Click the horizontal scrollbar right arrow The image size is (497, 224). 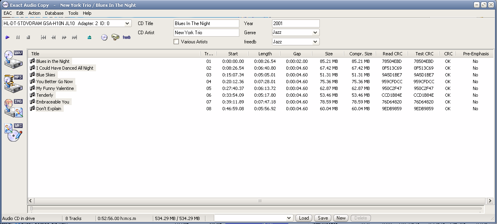[x=490, y=201]
